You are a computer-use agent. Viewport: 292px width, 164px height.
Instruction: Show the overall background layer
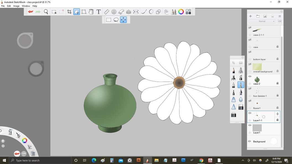click(250, 64)
